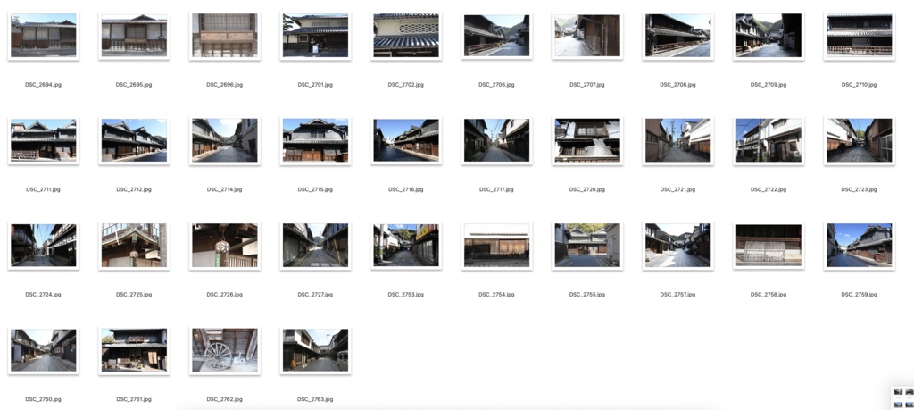The image size is (914, 410).
Task: Select the DSC_2753.jpg thumbnail
Action: point(406,245)
